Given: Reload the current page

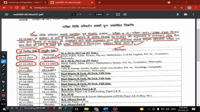Looking at the screenshot, I should [17, 7].
